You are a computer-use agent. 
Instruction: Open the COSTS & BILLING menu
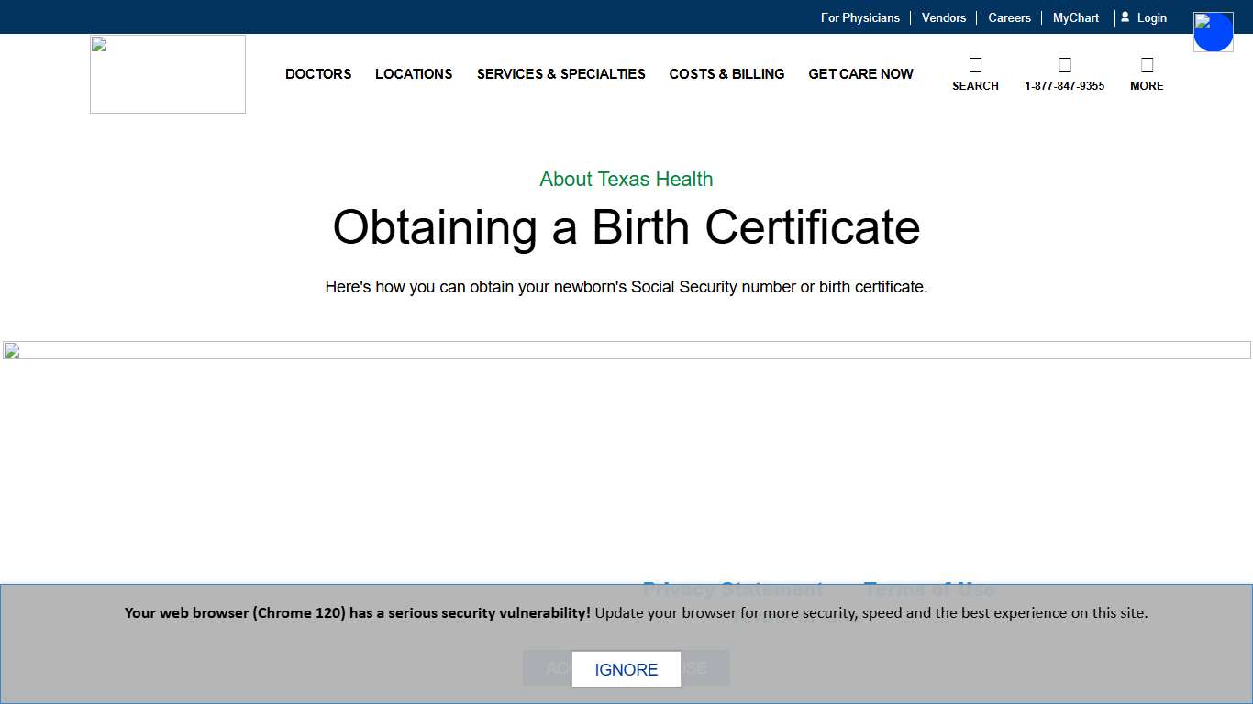click(x=726, y=74)
